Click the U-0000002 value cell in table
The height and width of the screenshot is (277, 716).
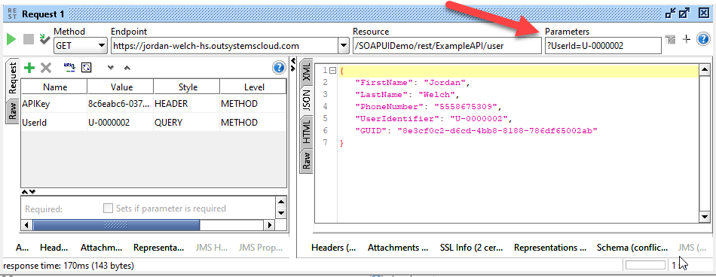[121, 122]
